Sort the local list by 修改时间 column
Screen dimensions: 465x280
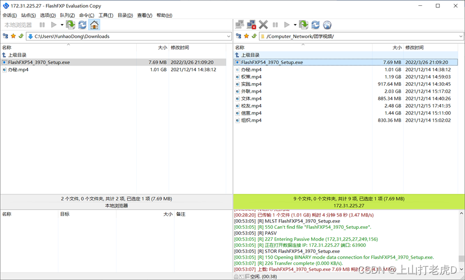point(180,47)
